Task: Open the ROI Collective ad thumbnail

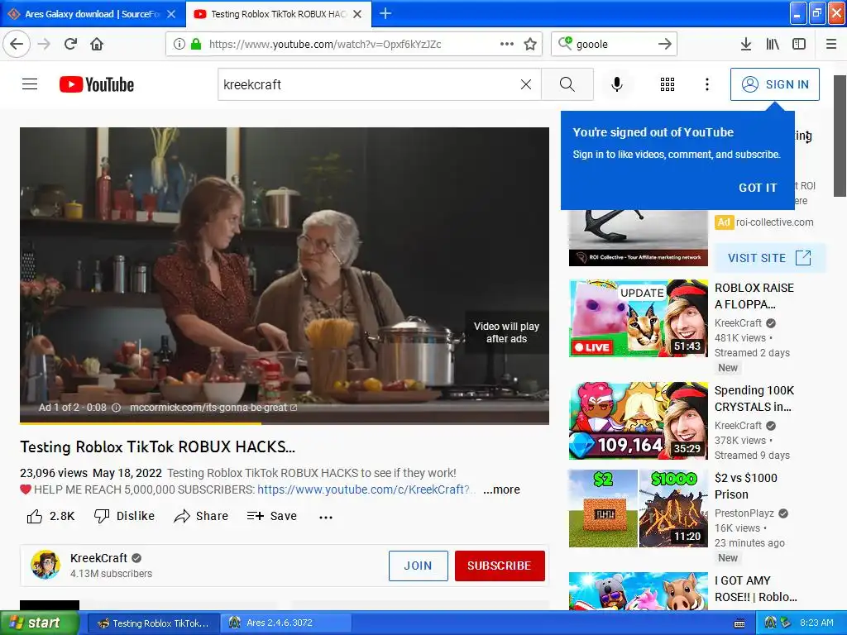Action: (638, 237)
